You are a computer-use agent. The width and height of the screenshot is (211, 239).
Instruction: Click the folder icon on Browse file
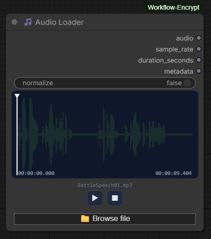tap(85, 219)
